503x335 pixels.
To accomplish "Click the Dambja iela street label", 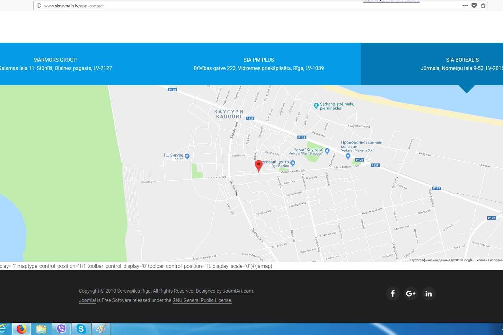I will pos(425,212).
